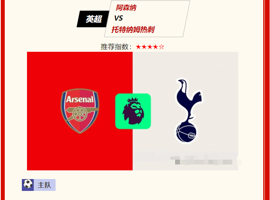270x200 pixels.
Task: Click the soccer ball icon beside 主队
Action: pos(28,185)
